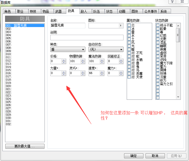Screen dimensions: 189x161
Task: Check the 对 不死 defense checkbox
Action: click(129, 53)
